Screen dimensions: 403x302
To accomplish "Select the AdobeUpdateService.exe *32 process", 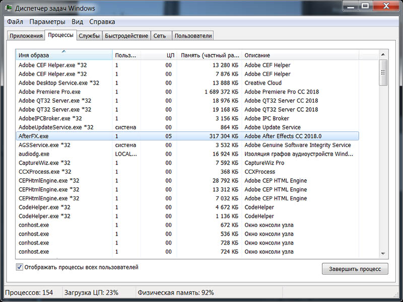I will click(187, 127).
